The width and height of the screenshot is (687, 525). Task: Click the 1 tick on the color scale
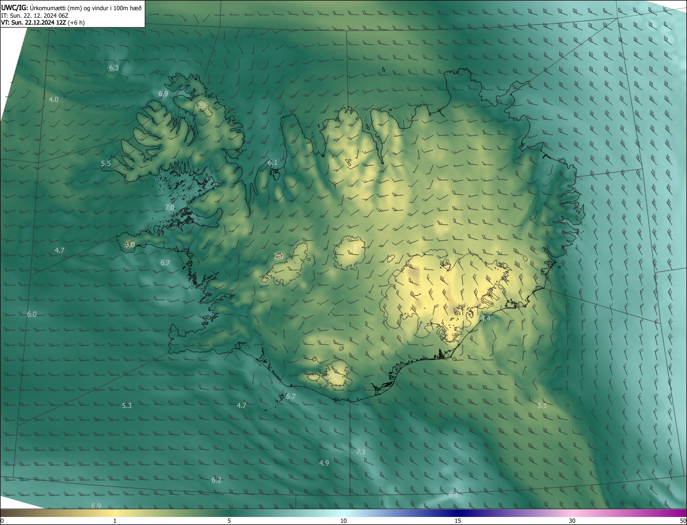pos(115,521)
